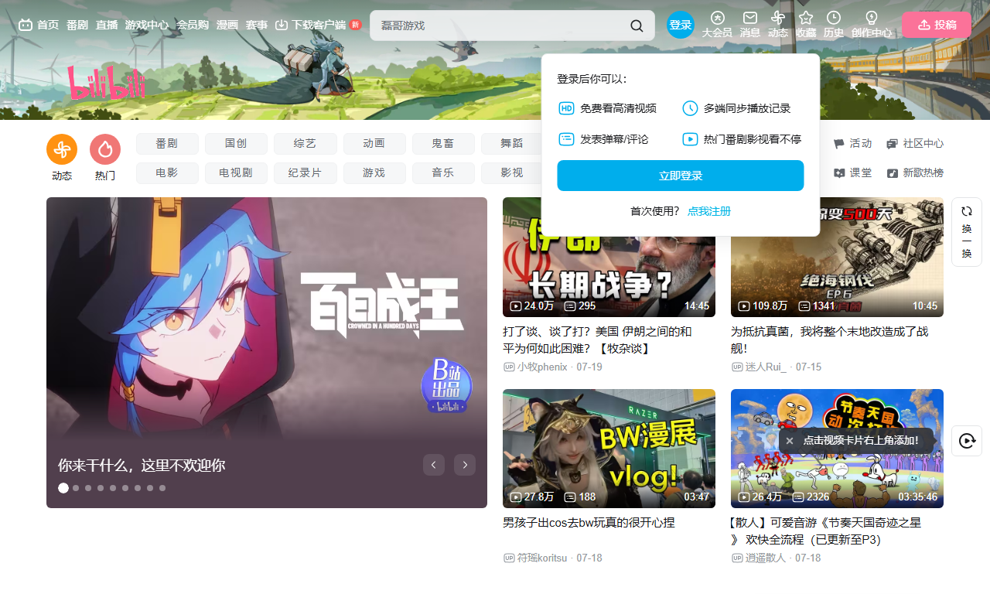
Task: Click the red 热门 flame icon
Action: pyautogui.click(x=105, y=149)
